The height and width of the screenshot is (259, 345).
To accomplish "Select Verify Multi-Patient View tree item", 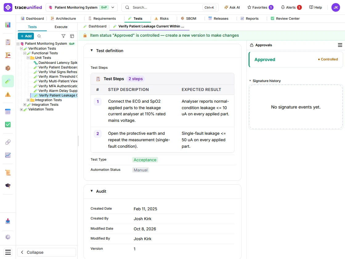I will 55,81.
